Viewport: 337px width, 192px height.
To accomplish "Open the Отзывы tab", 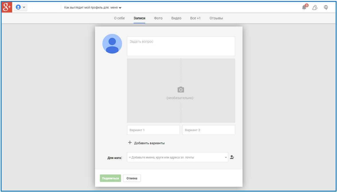I will (216, 18).
